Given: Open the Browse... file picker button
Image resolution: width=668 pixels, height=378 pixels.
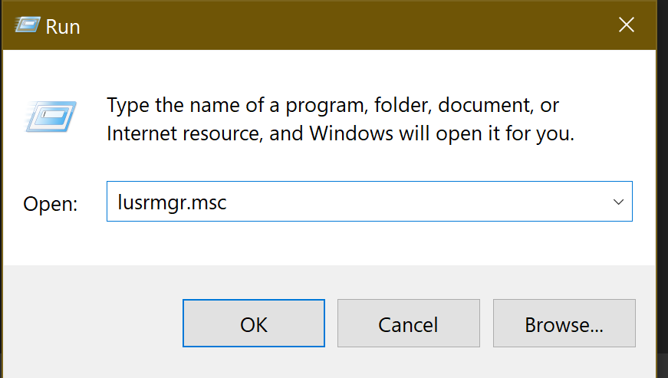Looking at the screenshot, I should coord(564,324).
